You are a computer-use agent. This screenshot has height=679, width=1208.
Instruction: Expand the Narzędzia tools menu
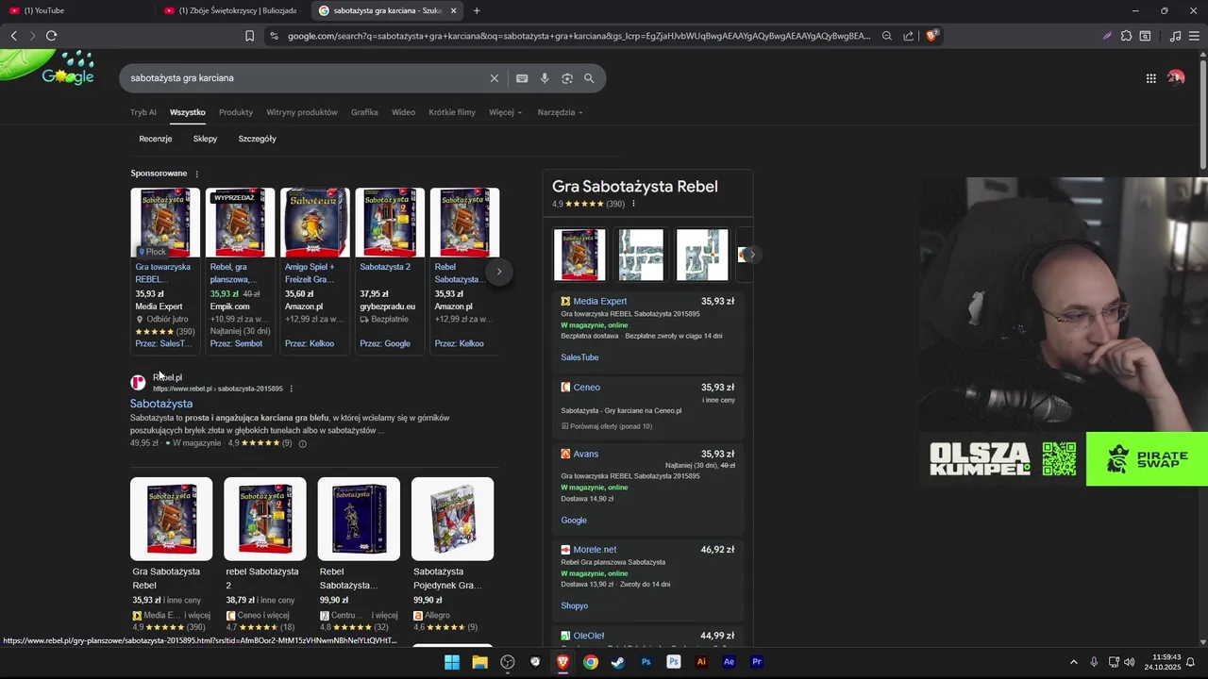[x=560, y=112]
